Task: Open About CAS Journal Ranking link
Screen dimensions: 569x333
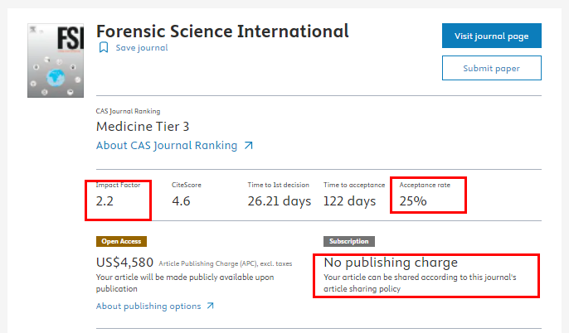Action: click(167, 145)
